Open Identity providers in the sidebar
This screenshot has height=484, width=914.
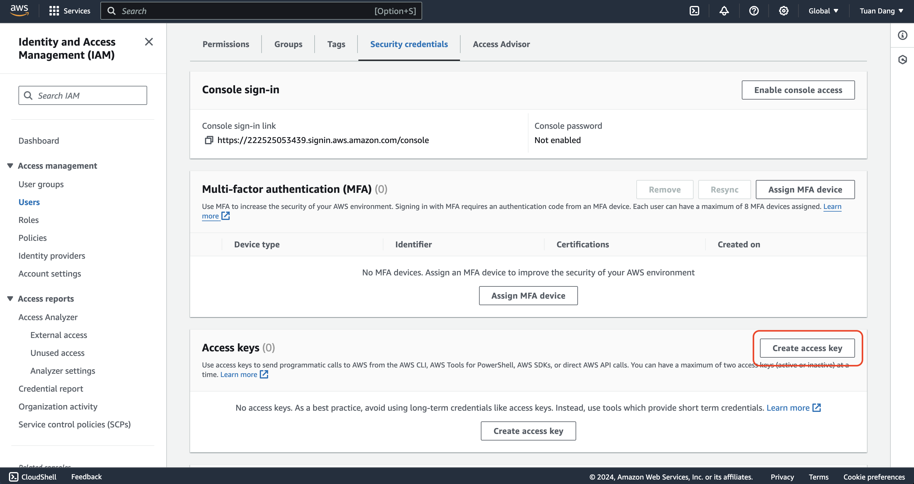tap(52, 256)
